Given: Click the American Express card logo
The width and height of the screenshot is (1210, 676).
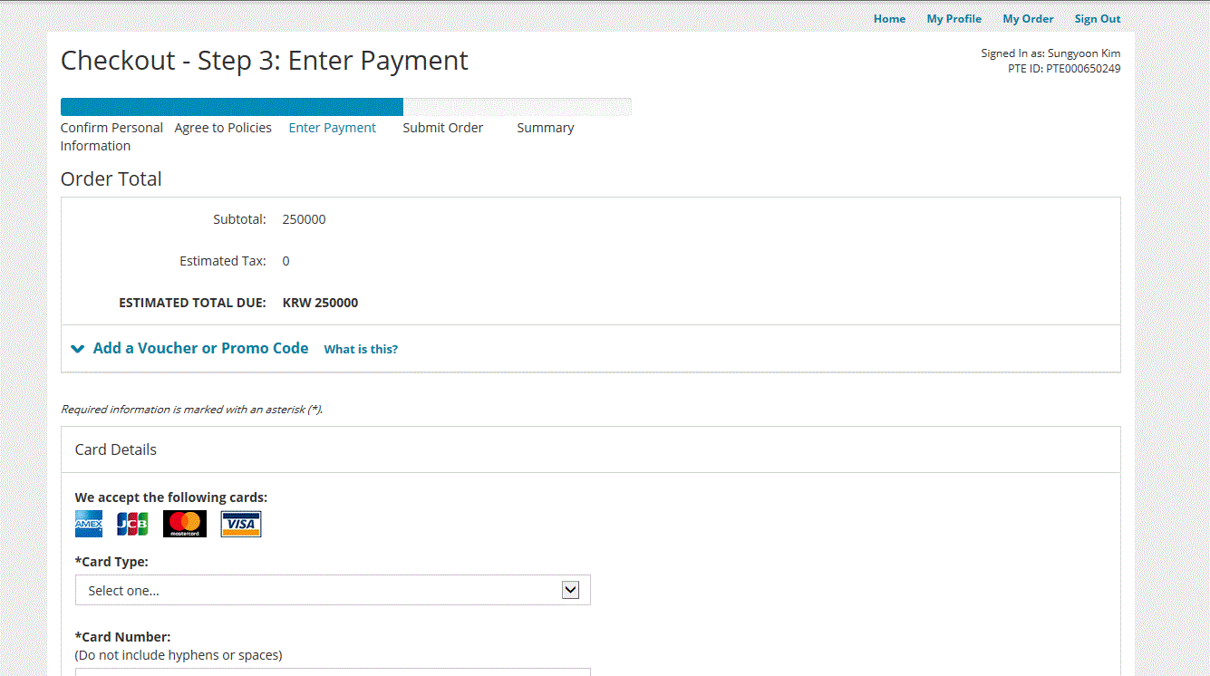Looking at the screenshot, I should tap(89, 524).
